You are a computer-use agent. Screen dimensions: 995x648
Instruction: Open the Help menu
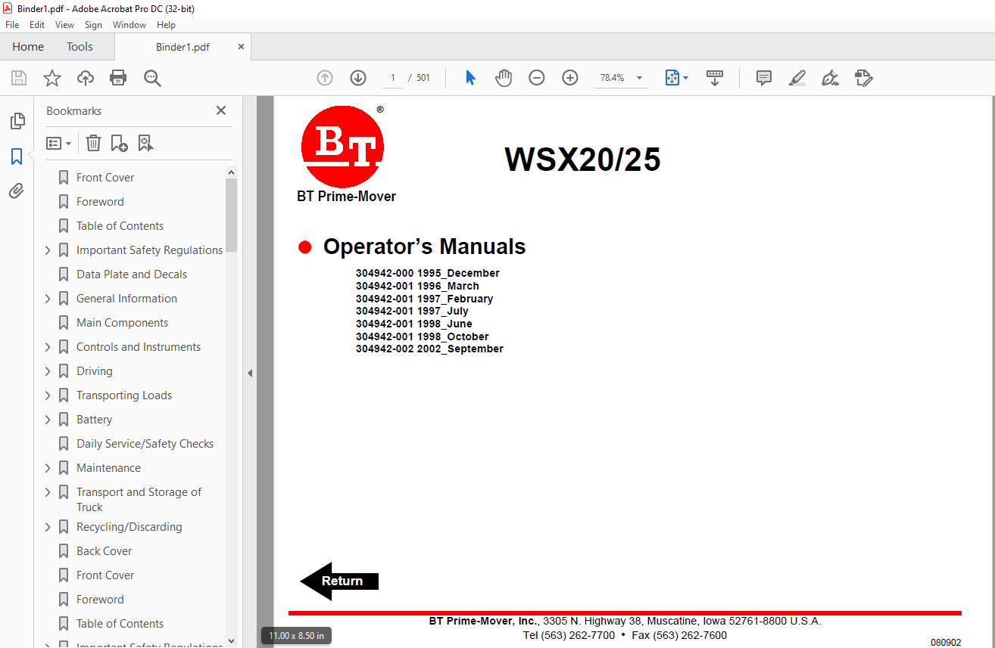point(166,25)
